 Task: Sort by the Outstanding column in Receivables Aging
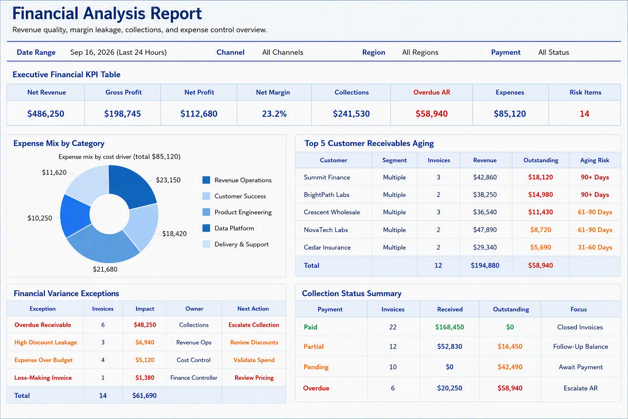click(541, 160)
